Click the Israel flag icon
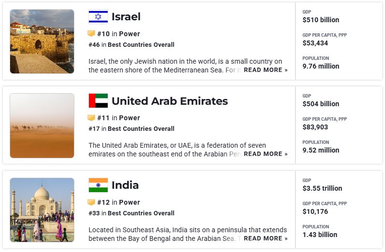The height and width of the screenshot is (252, 385). (98, 17)
